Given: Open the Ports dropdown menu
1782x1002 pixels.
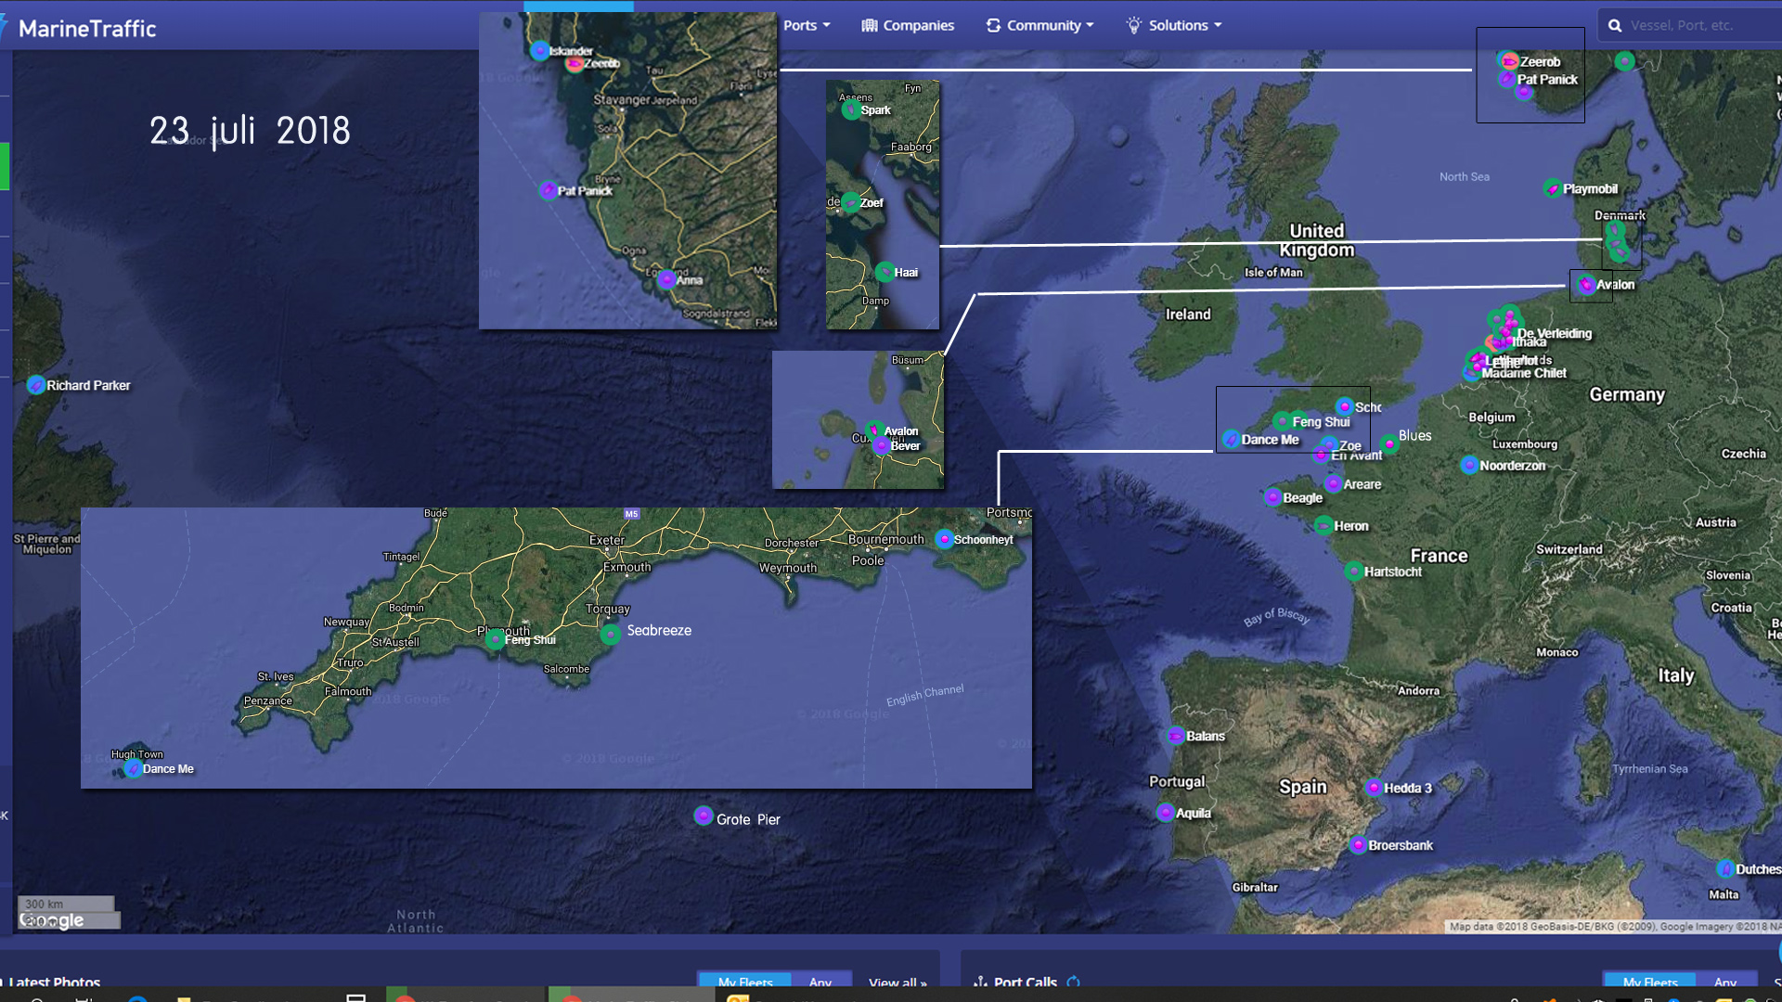Looking at the screenshot, I should coord(806,25).
